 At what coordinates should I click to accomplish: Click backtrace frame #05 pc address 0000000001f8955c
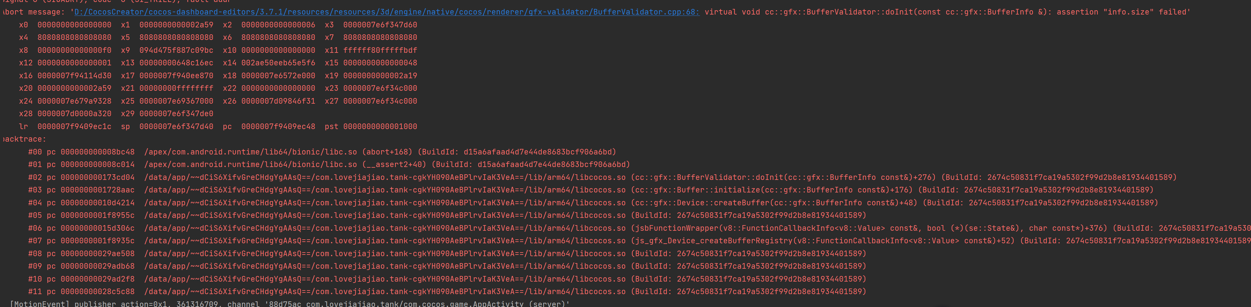click(x=97, y=216)
